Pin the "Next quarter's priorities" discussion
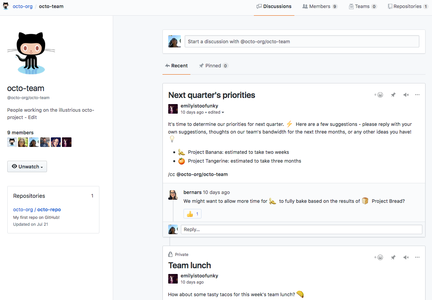Image resolution: width=432 pixels, height=300 pixels. coord(393,95)
